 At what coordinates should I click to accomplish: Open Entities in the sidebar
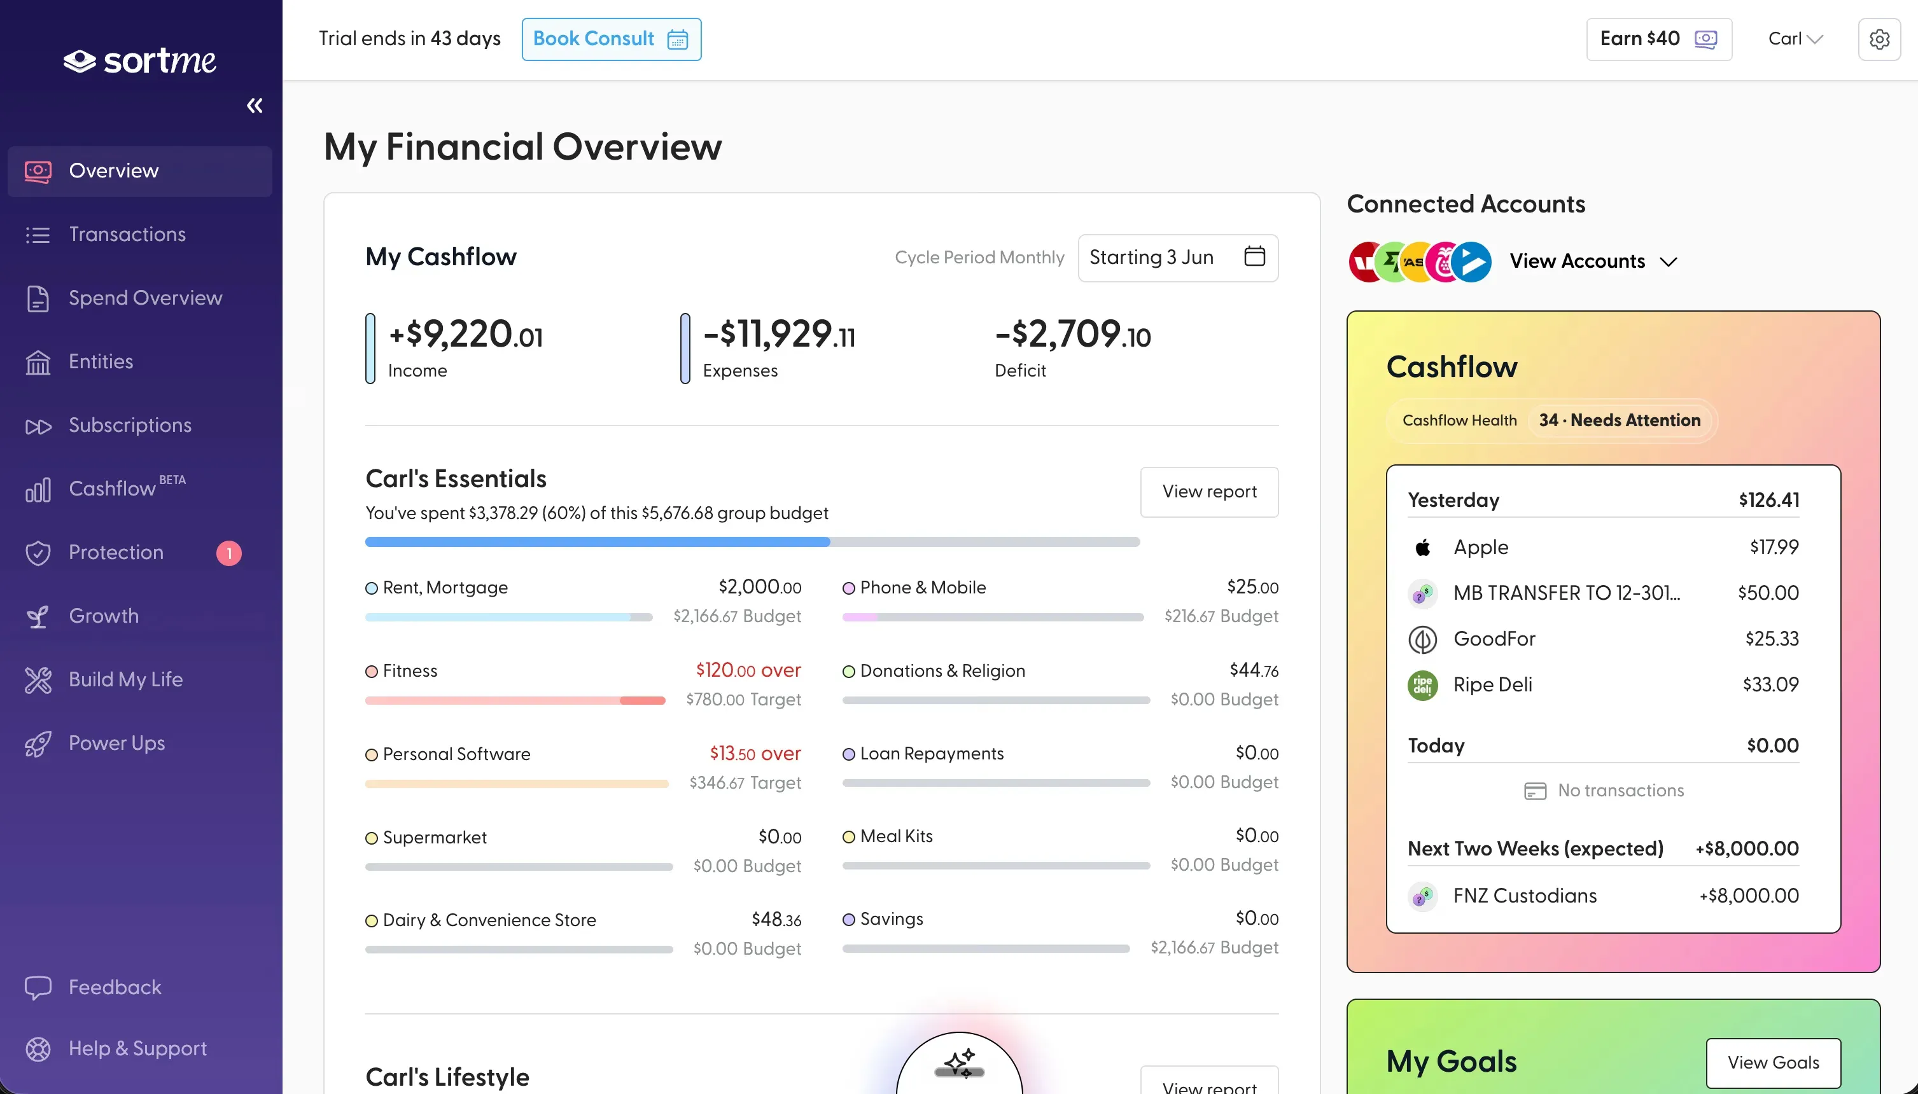(140, 362)
